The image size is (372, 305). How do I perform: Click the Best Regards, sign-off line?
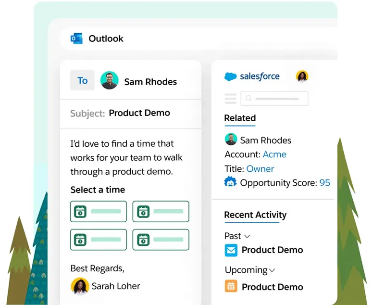pos(97,268)
